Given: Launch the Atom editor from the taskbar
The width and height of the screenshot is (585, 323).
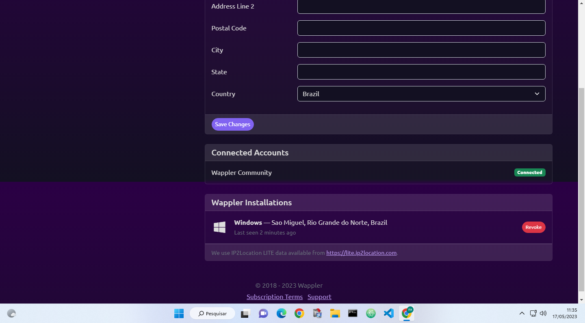Looking at the screenshot, I should (x=370, y=313).
